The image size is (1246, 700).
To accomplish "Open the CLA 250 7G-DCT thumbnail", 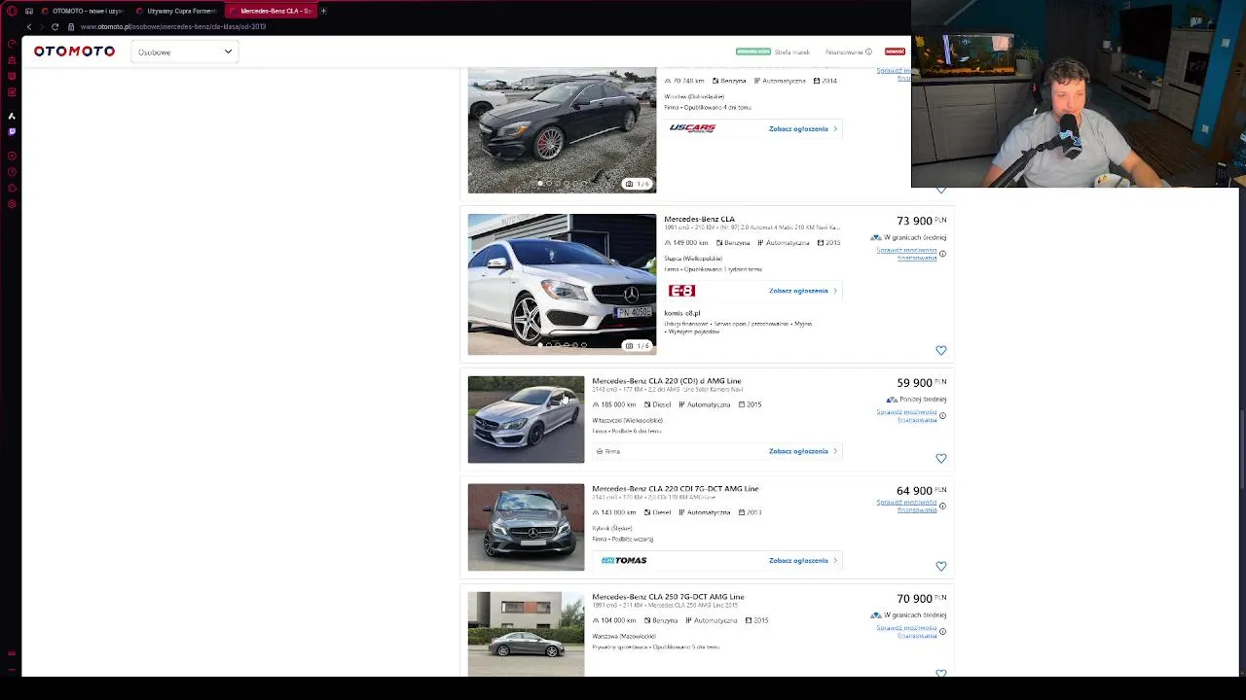I will click(526, 634).
